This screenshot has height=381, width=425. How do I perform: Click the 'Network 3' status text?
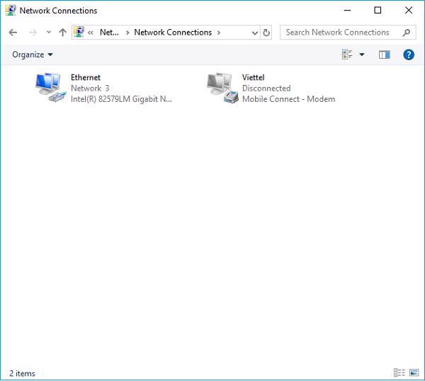[90, 89]
